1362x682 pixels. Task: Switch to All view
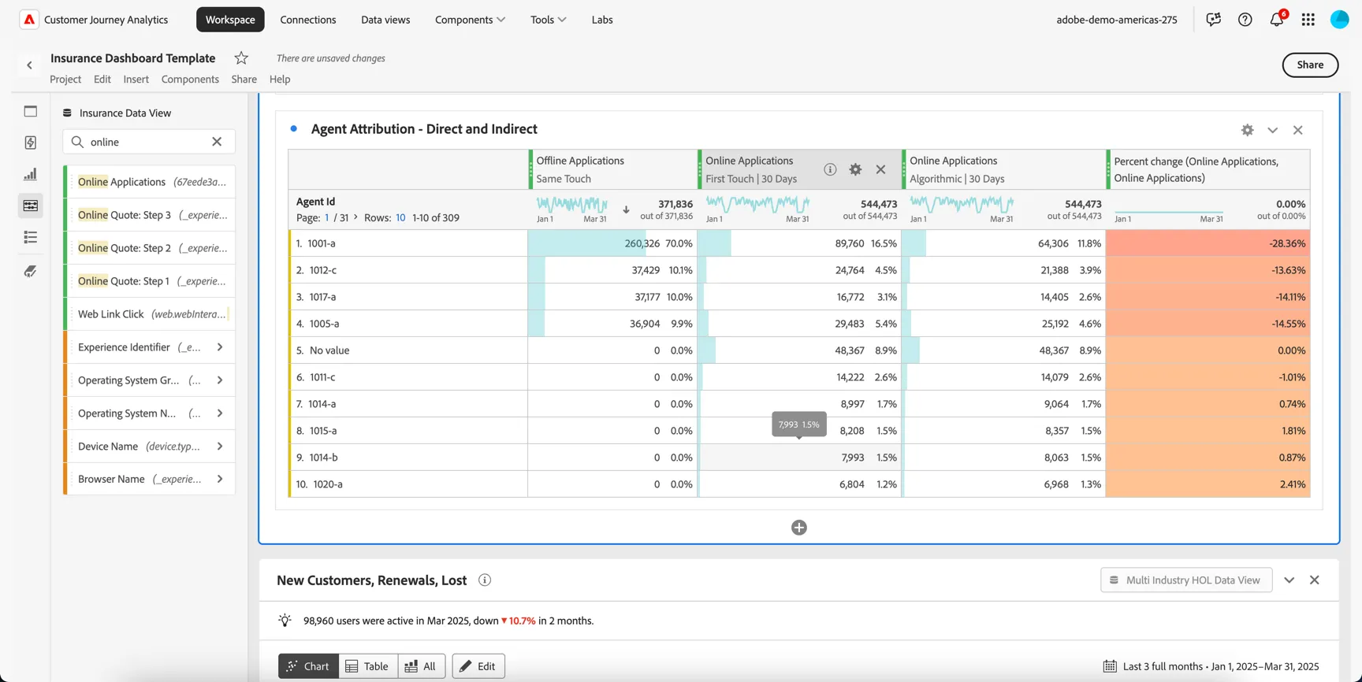pos(422,666)
